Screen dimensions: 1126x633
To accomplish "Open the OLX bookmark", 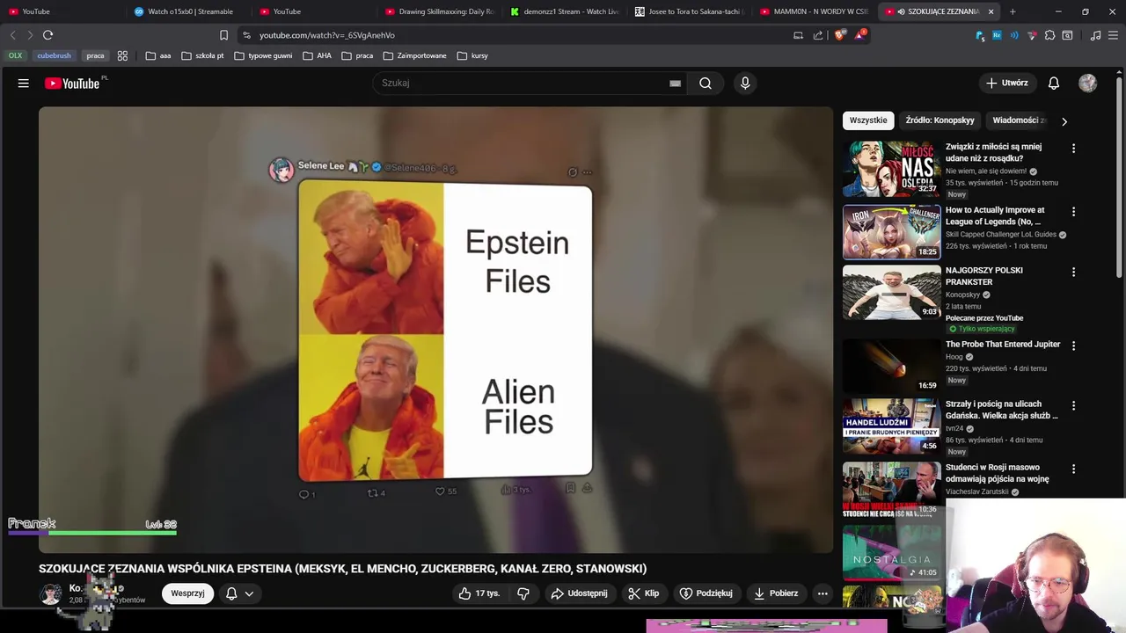I will click(15, 55).
